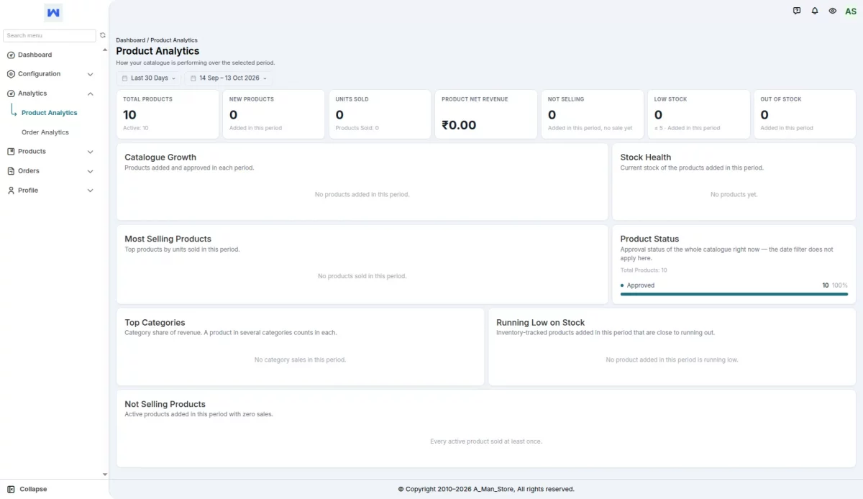This screenshot has width=863, height=499.
Task: Click the Orders document icon
Action: (x=11, y=171)
